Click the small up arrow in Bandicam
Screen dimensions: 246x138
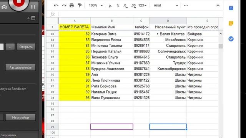click(28, 18)
